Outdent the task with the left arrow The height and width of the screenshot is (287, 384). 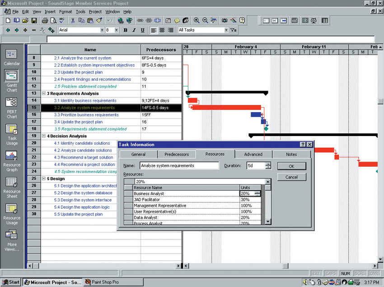pyautogui.click(x=8, y=30)
